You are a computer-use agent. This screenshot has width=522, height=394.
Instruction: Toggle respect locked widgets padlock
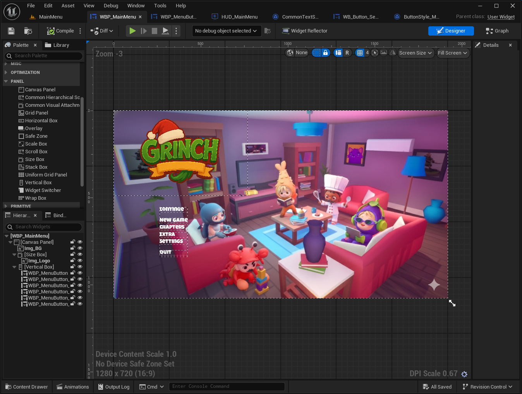click(326, 53)
